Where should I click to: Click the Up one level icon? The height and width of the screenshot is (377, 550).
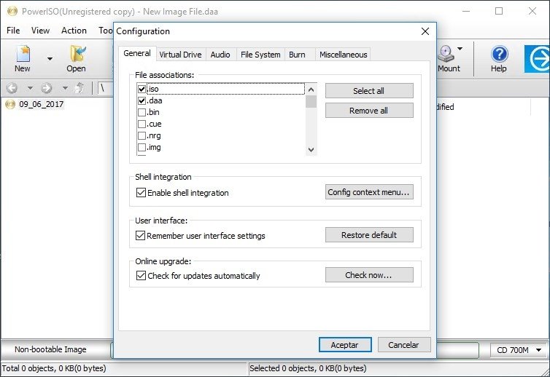coord(80,87)
